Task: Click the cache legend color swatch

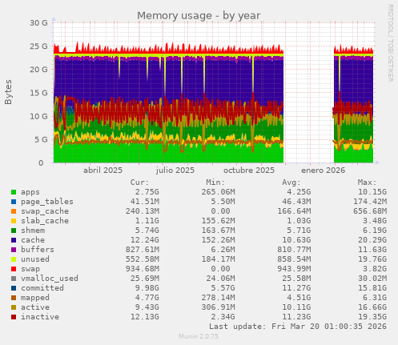Action: click(14, 240)
